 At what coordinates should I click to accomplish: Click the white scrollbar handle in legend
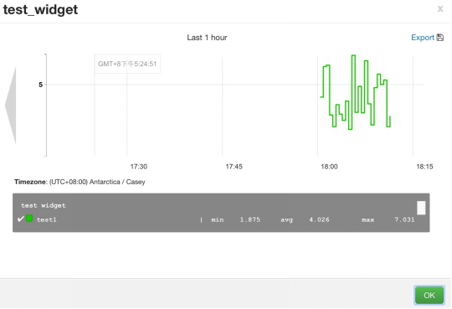[x=421, y=208]
